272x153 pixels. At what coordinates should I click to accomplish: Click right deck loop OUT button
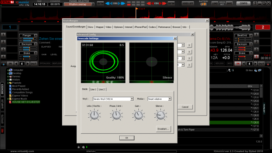pyautogui.click(x=261, y=64)
